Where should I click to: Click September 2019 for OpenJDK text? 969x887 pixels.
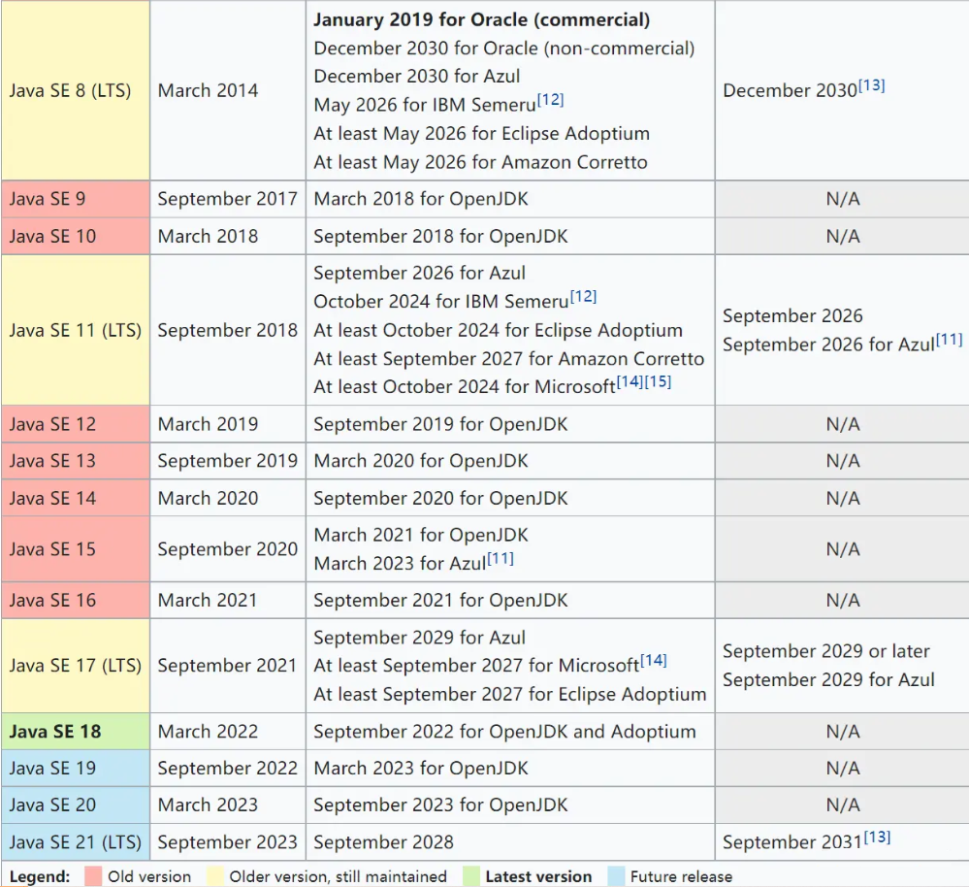(440, 424)
